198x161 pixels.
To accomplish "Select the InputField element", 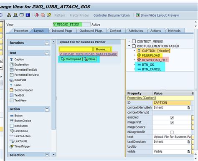I will pyautogui.click(x=18, y=80).
